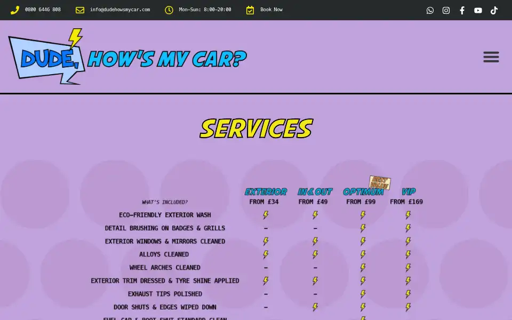
Task: Open the Facebook social link
Action: (462, 11)
